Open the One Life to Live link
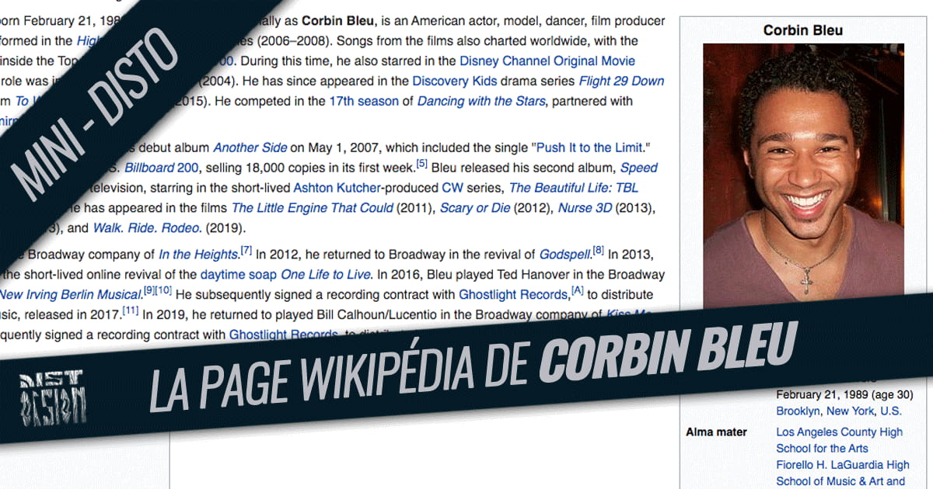 coord(325,274)
